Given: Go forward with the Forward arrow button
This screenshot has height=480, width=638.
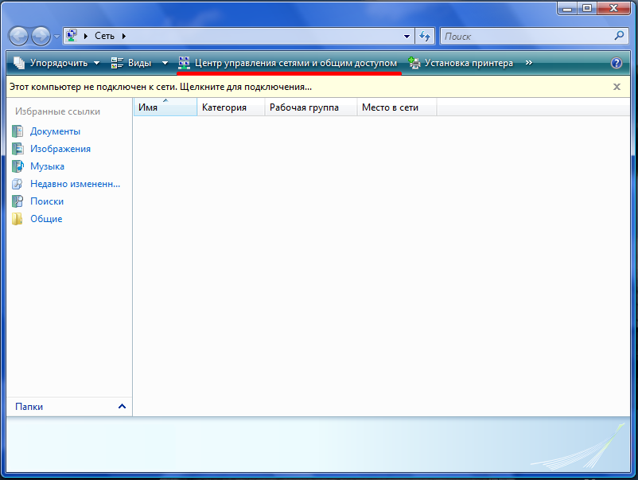Looking at the screenshot, I should 41,37.
